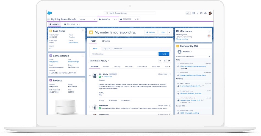Image resolution: width=261 pixels, height=136 pixels.
Task: Click the Help question mark icon
Action: (198, 13)
